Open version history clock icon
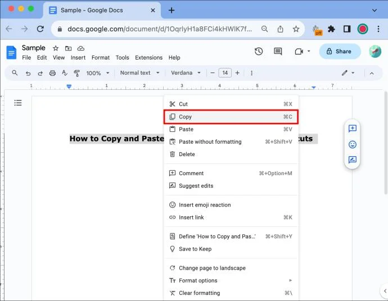This screenshot has height=301, width=388. pos(259,52)
